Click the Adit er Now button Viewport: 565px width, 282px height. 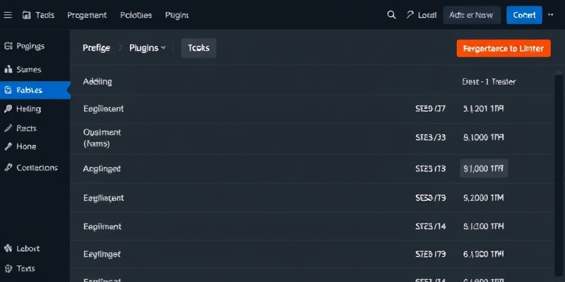click(x=472, y=15)
